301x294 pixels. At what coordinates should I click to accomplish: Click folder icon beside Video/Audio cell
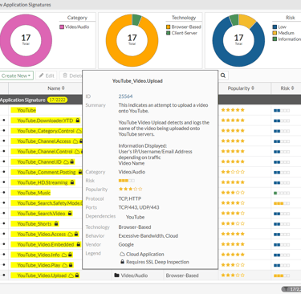[x=116, y=276]
